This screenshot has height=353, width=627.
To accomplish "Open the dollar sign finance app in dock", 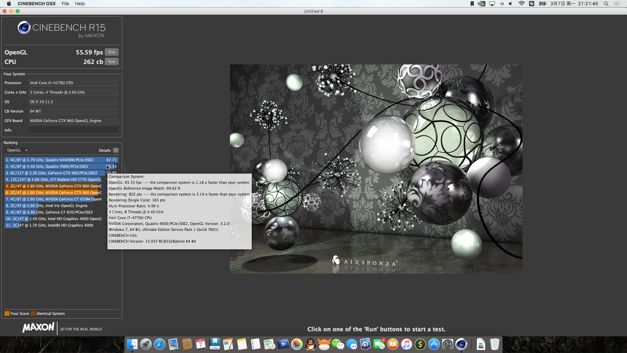I will click(x=420, y=344).
